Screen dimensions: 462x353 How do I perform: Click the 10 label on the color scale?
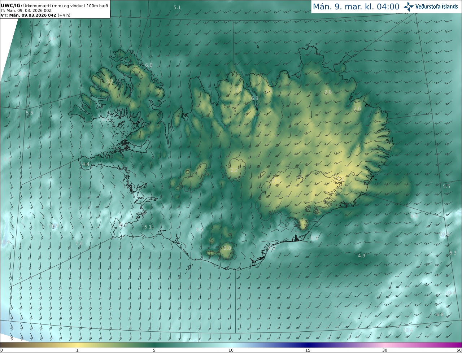[x=231, y=350]
